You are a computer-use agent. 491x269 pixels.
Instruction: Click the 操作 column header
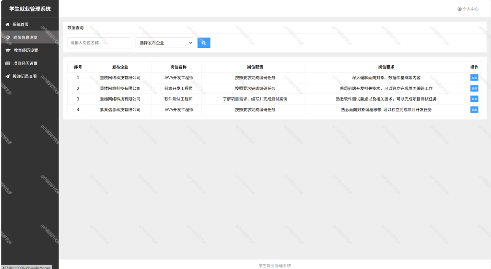pos(474,67)
